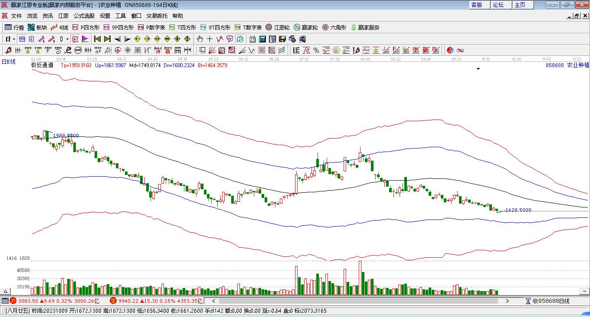The image size is (590, 317).
Task: Toggle the pressed blue button right of 日 dropdown
Action: (x=22, y=39)
